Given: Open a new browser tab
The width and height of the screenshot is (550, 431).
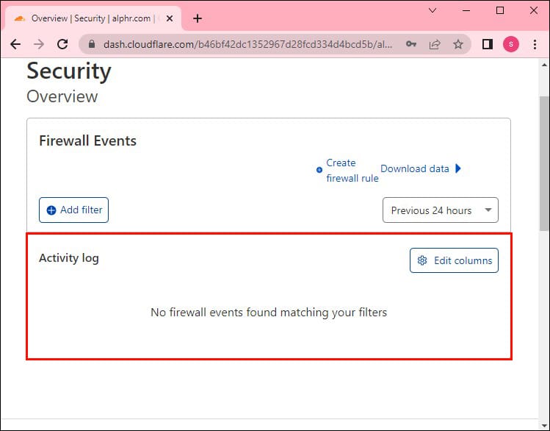Looking at the screenshot, I should (x=198, y=18).
